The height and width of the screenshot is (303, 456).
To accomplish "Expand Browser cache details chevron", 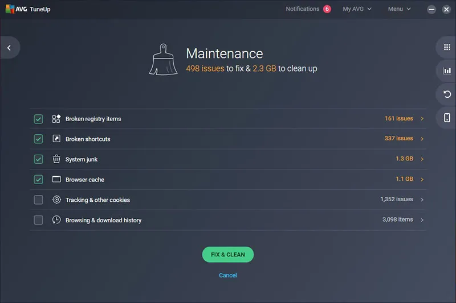I will (422, 180).
